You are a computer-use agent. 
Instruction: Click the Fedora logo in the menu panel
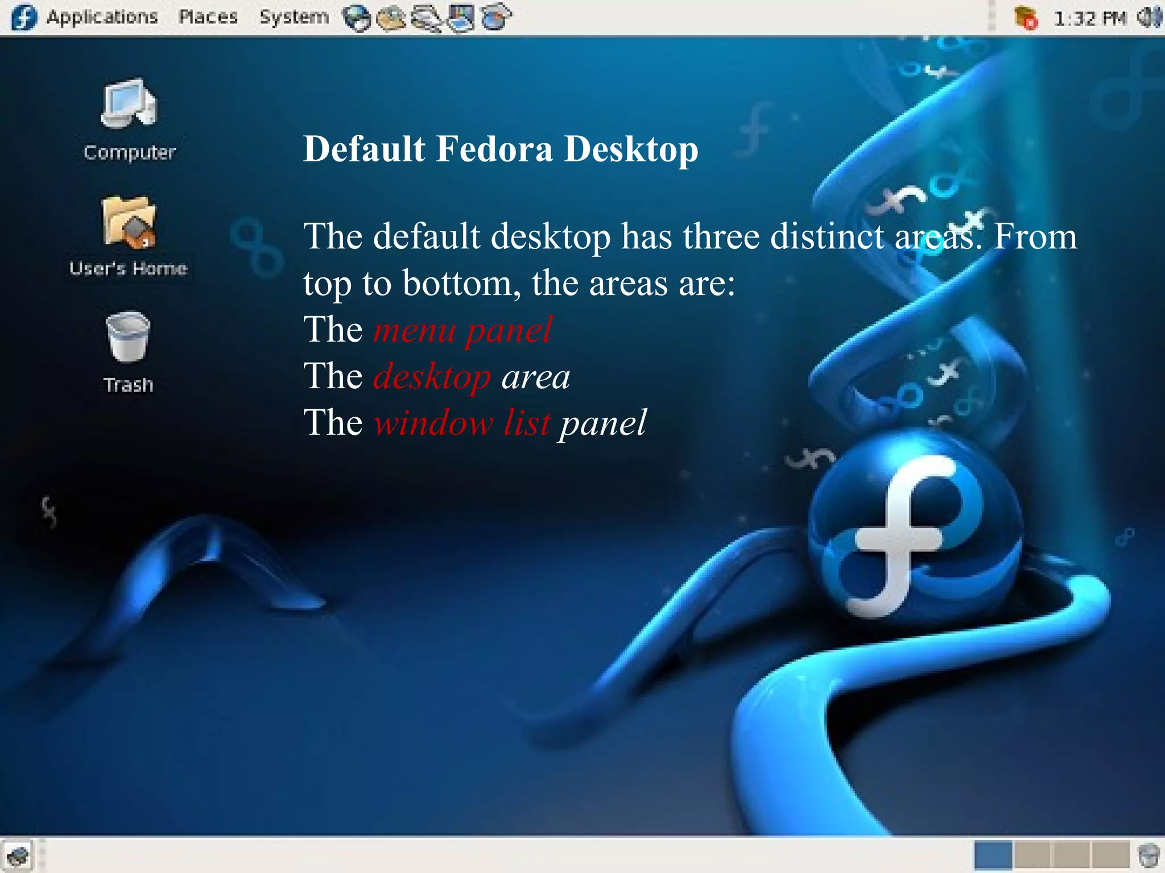23,18
